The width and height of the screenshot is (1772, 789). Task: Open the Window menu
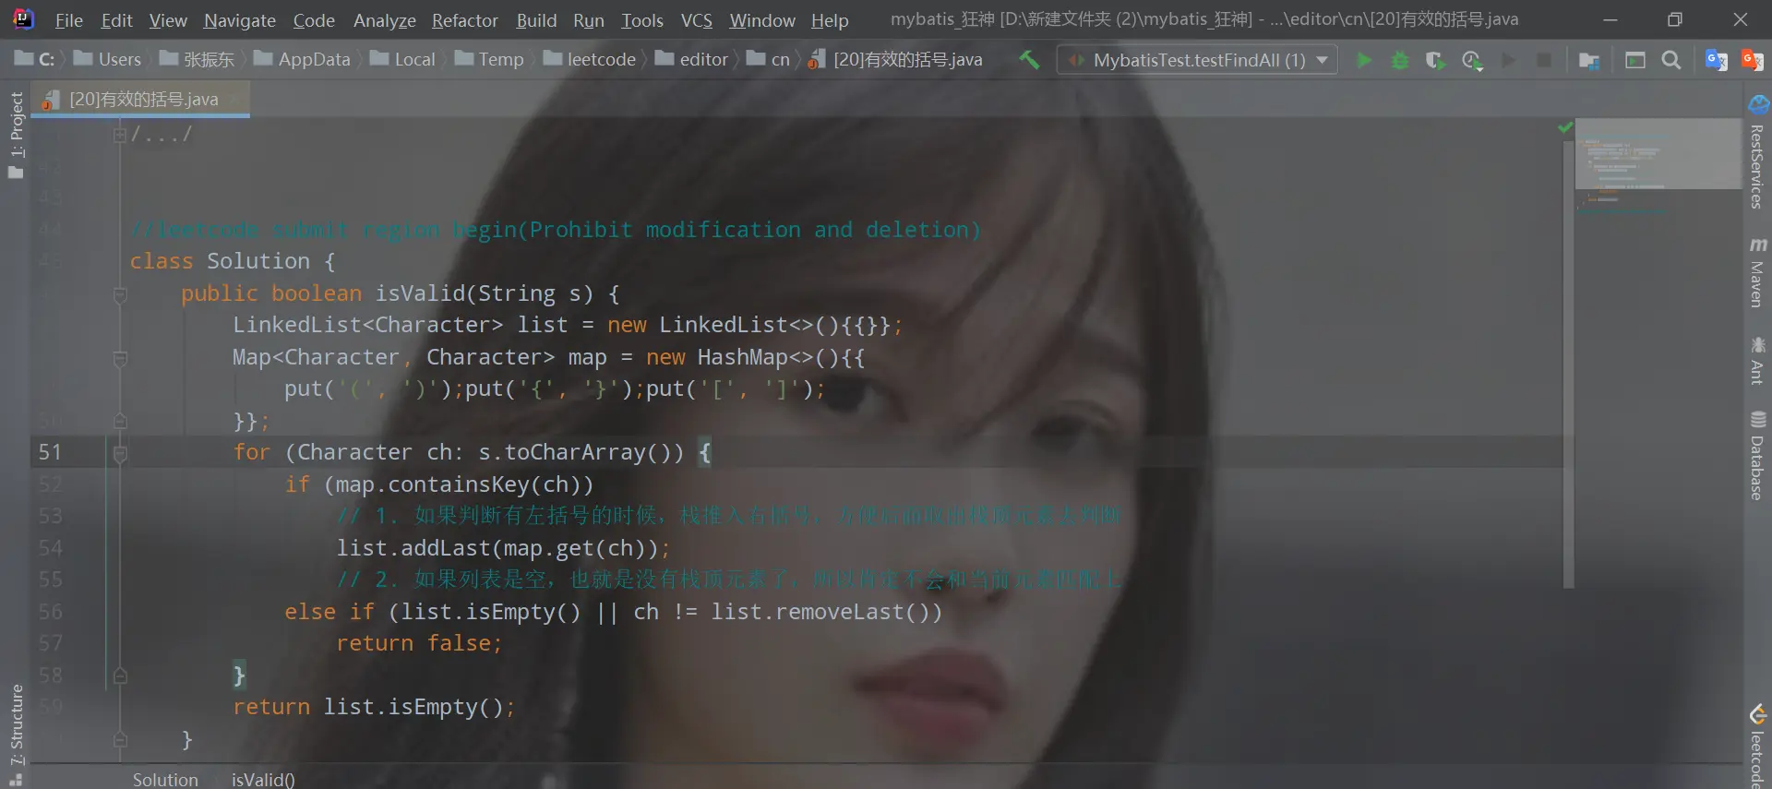762,20
